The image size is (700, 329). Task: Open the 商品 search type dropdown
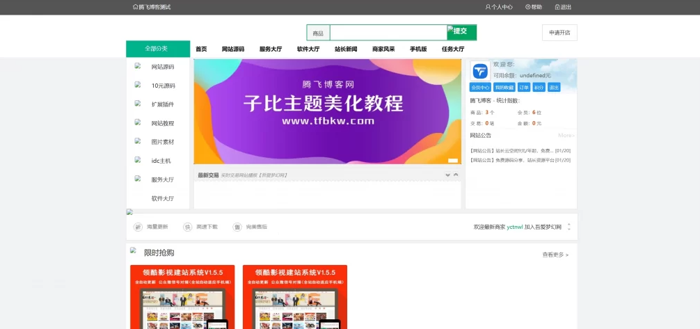coord(318,33)
